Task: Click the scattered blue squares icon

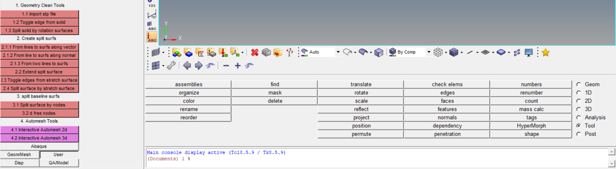Action: click(517, 52)
